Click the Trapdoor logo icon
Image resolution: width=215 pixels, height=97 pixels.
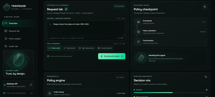7,7
